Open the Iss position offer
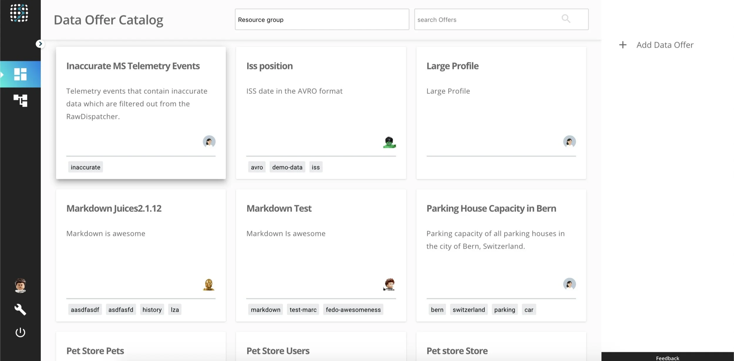The height and width of the screenshot is (361, 734). (270, 66)
